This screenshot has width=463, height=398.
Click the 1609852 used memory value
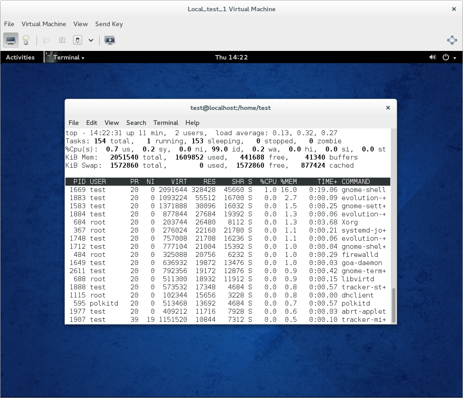[x=189, y=157]
